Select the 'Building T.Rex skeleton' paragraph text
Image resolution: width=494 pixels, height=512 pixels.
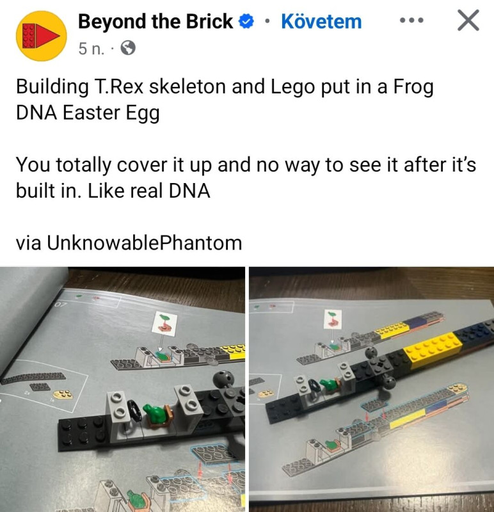coord(225,100)
